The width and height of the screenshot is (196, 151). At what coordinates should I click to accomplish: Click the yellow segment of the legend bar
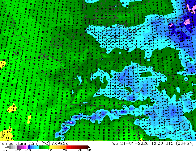(x=50, y=147)
